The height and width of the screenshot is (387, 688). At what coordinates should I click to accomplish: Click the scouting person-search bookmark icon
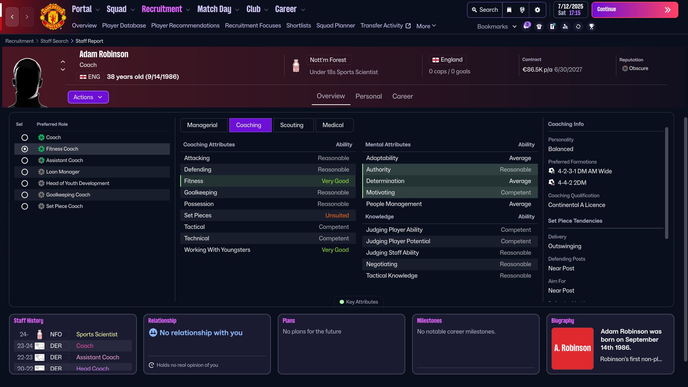[565, 27]
